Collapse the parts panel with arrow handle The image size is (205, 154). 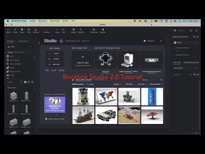(x=39, y=43)
